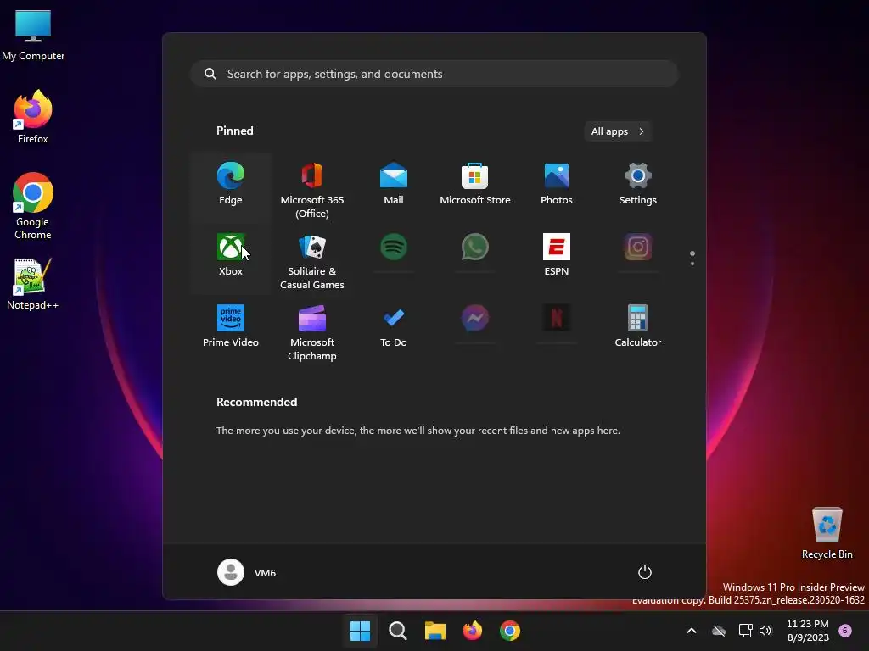Open Microsoft Clipchamp

coord(312,332)
